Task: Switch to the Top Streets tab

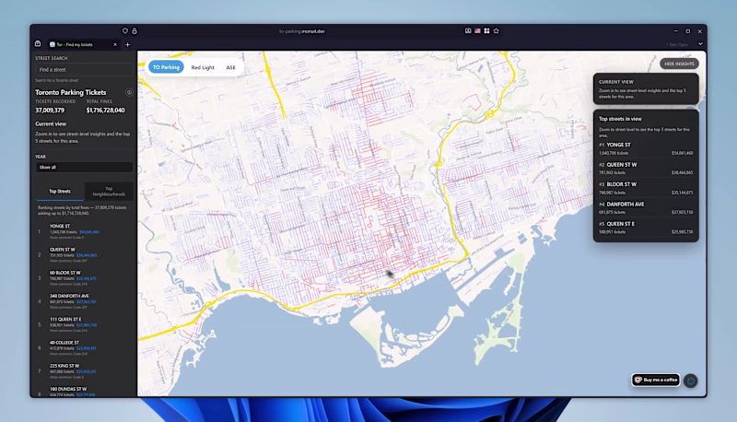Action: point(60,192)
